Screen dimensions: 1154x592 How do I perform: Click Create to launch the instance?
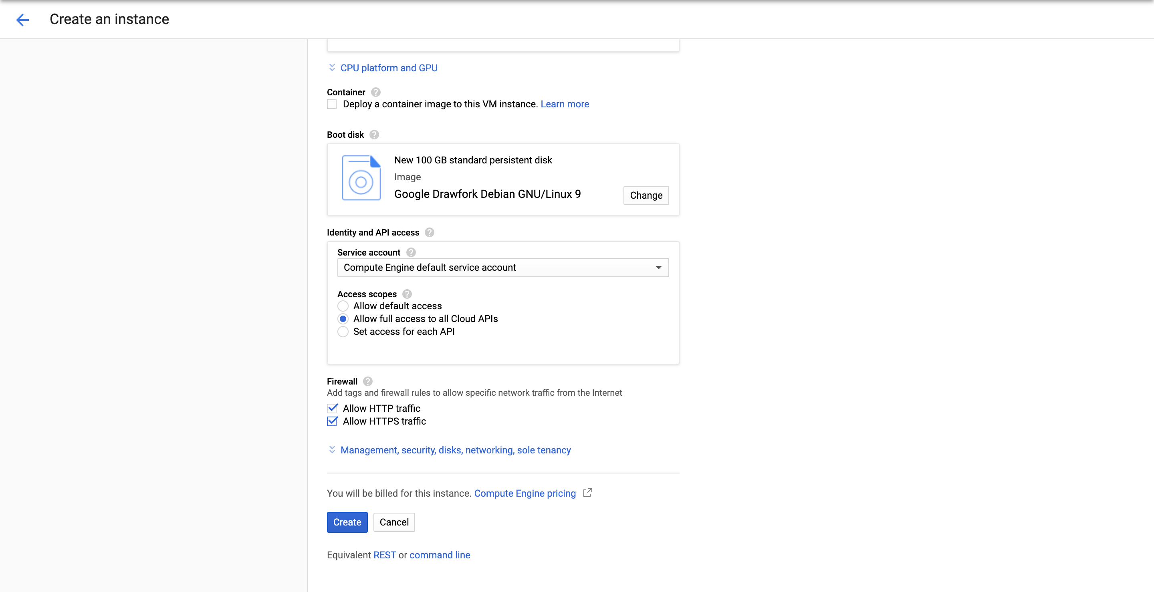click(347, 522)
